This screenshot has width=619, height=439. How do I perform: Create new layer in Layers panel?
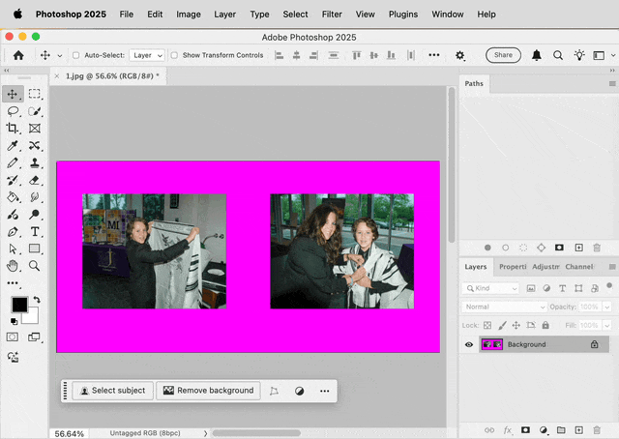[578, 430]
